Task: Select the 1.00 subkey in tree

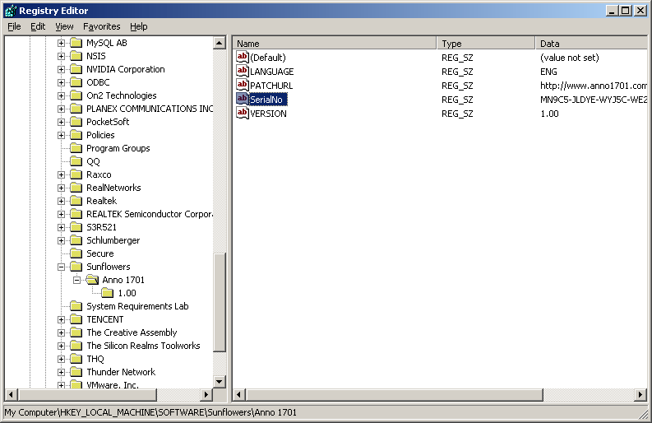Action: tap(127, 293)
